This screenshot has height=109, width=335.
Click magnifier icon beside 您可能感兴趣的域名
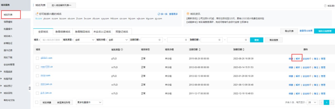click(37, 14)
